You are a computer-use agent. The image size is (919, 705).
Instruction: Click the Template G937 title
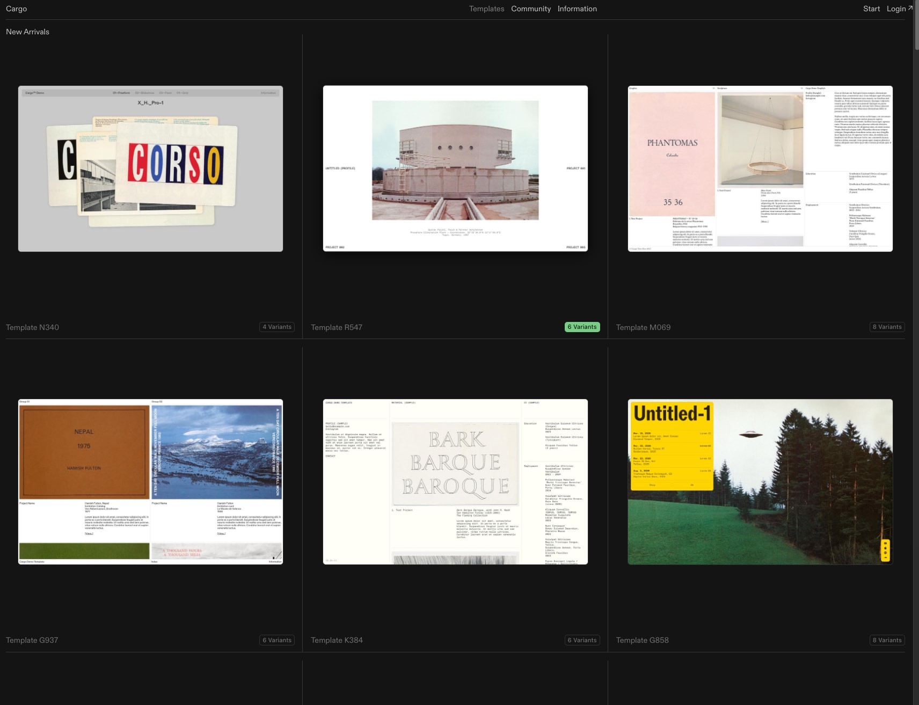[x=32, y=640]
